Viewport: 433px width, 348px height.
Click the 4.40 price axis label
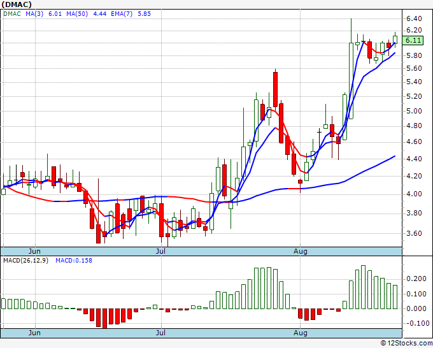coord(414,159)
